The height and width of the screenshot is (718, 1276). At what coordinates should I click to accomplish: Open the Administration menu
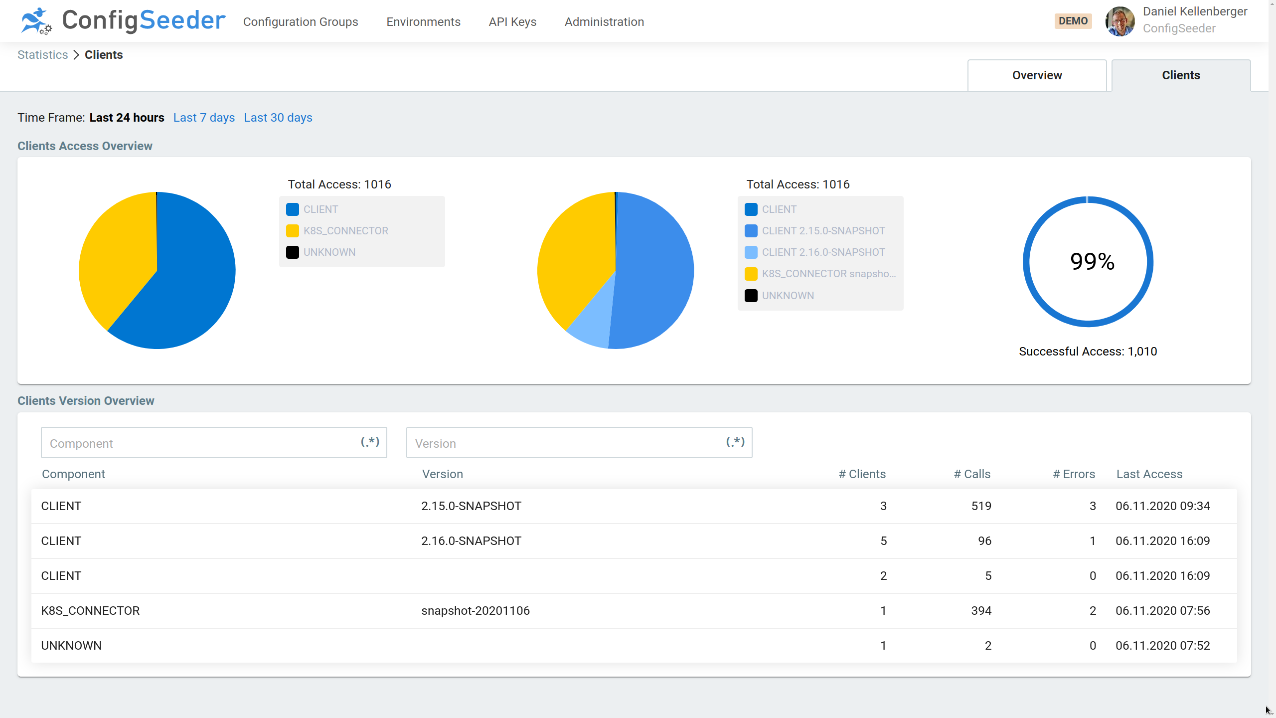pyautogui.click(x=604, y=21)
